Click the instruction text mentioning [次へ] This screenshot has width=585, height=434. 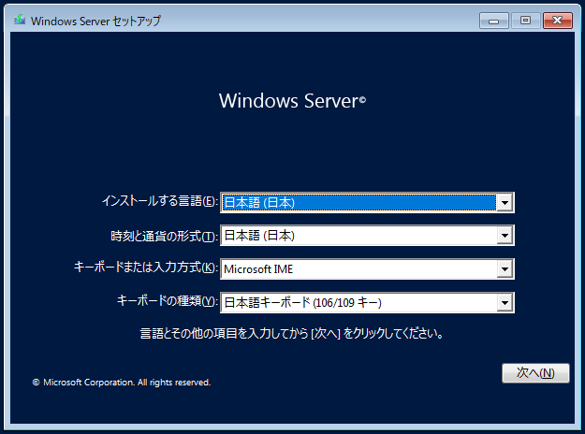pos(292,333)
